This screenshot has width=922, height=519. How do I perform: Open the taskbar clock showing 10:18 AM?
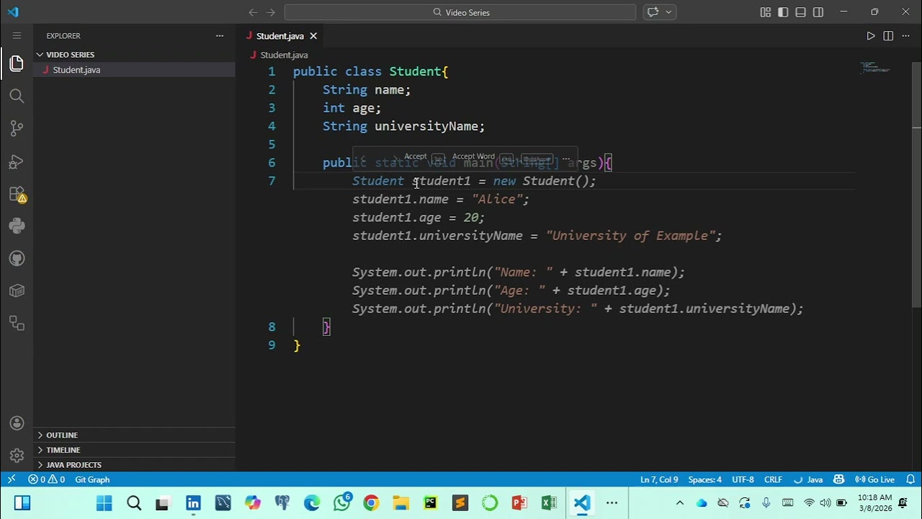(x=874, y=503)
